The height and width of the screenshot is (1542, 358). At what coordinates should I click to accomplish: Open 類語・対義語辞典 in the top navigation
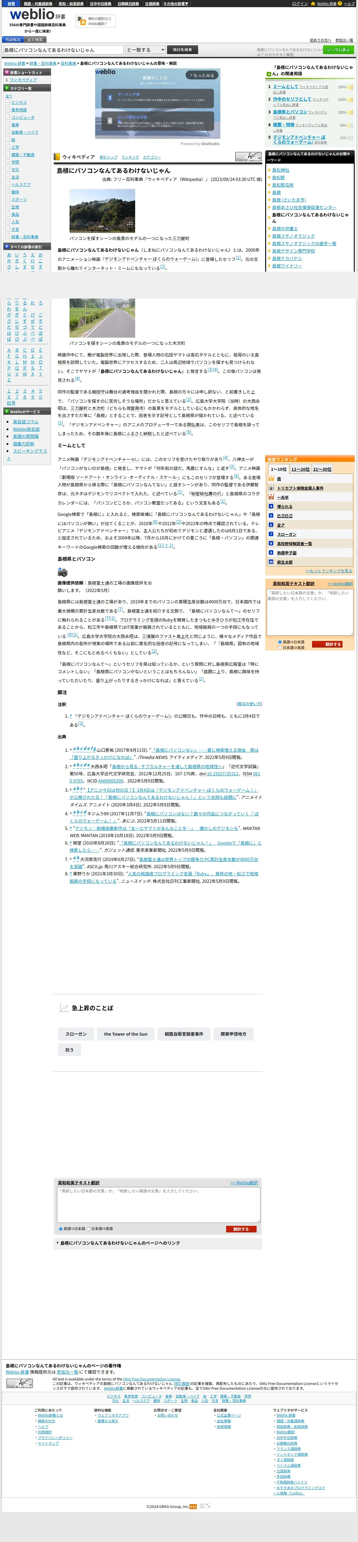pos(38,4)
